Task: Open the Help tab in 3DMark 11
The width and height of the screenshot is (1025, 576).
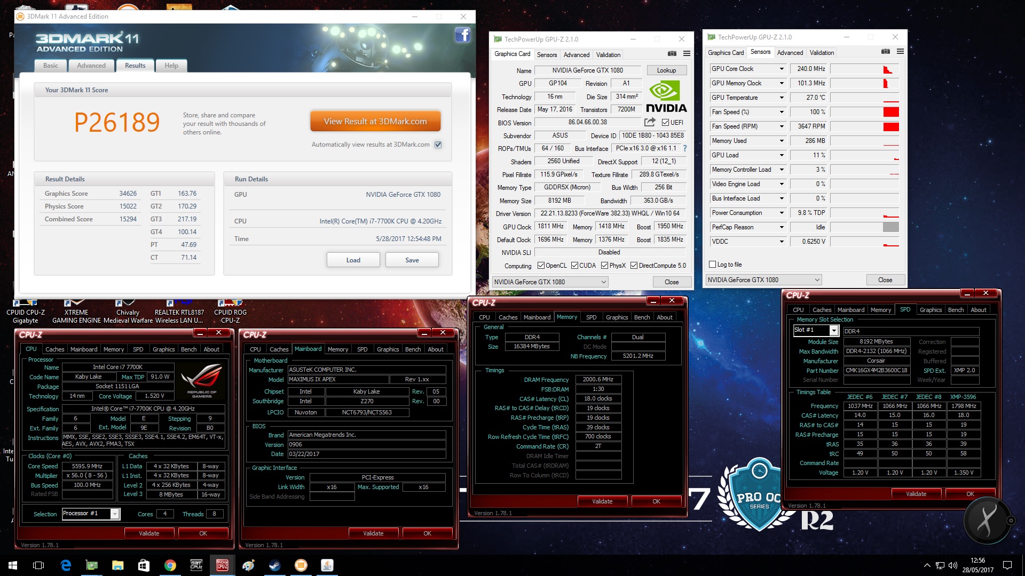Action: click(171, 66)
